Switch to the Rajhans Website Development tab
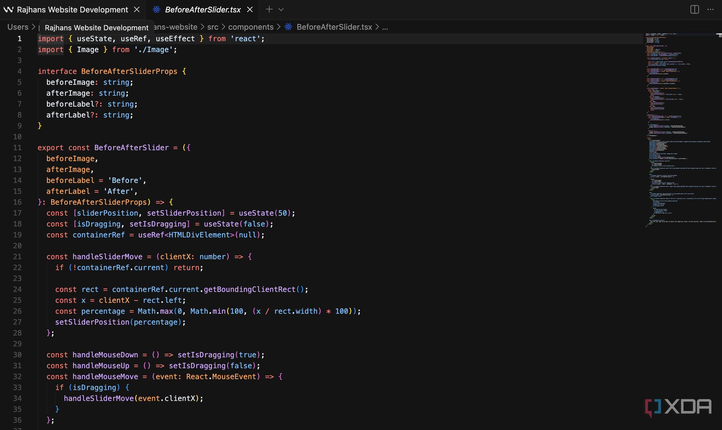 (x=72, y=10)
